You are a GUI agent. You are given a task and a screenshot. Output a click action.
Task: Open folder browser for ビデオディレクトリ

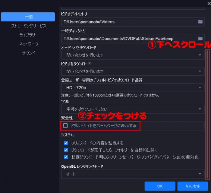pos(200,22)
